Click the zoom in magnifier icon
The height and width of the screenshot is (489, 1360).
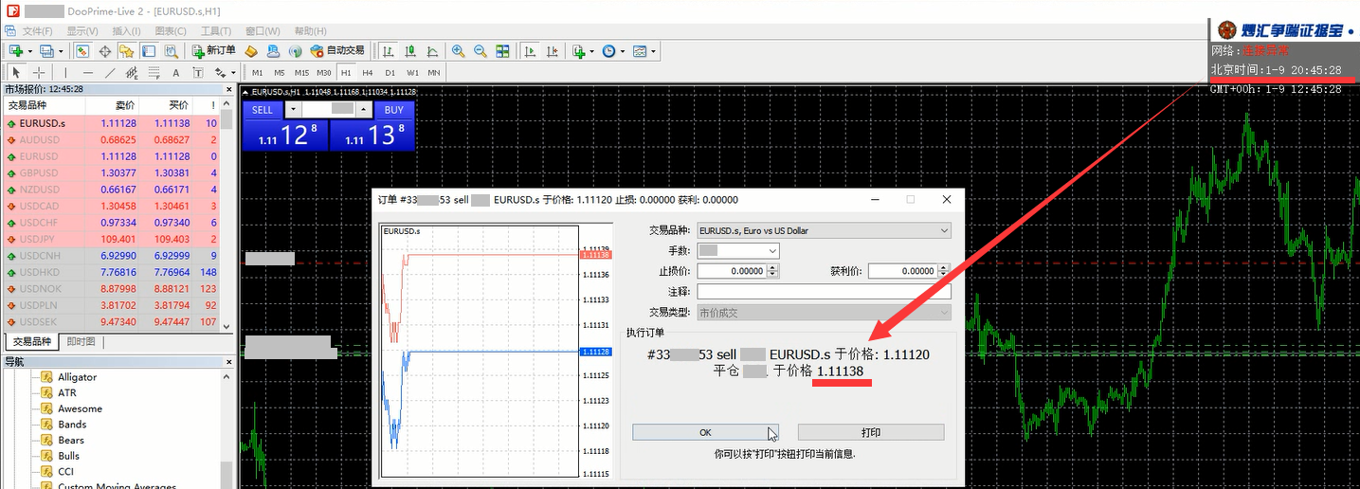458,51
